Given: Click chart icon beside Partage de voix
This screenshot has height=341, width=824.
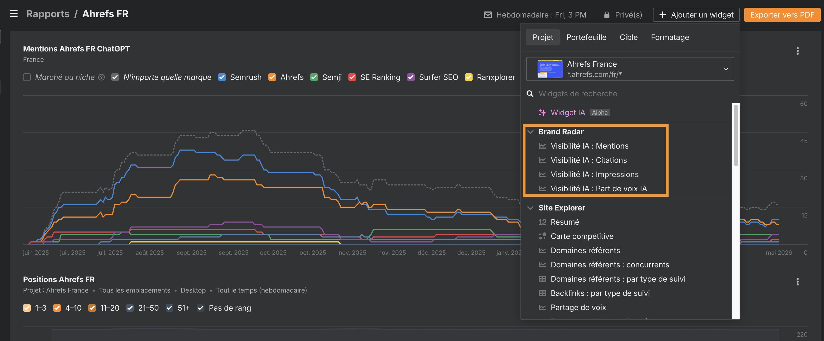Looking at the screenshot, I should [542, 308].
